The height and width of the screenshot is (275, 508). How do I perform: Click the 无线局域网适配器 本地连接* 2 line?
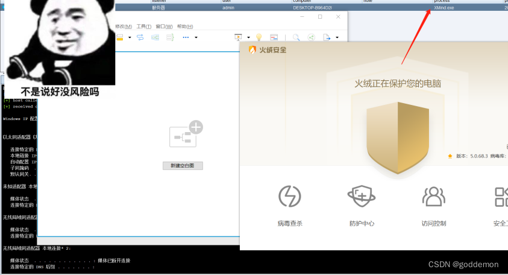(x=37, y=248)
